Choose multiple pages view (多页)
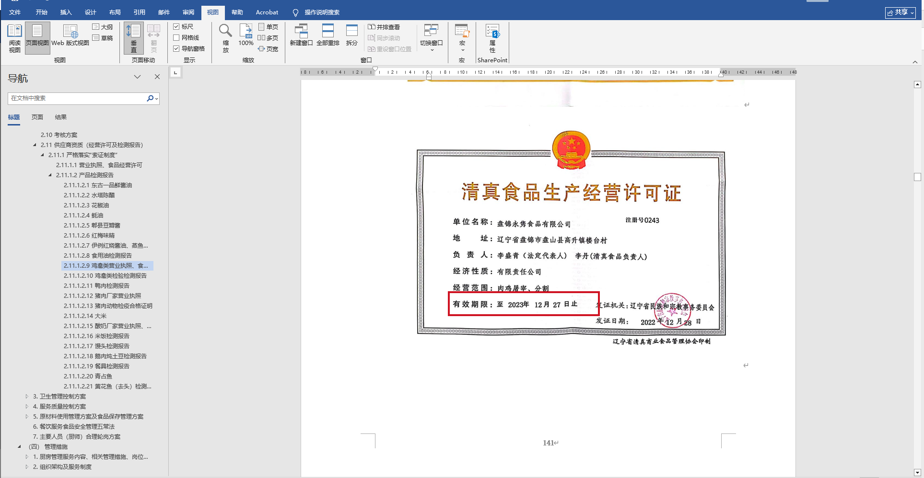 click(268, 38)
